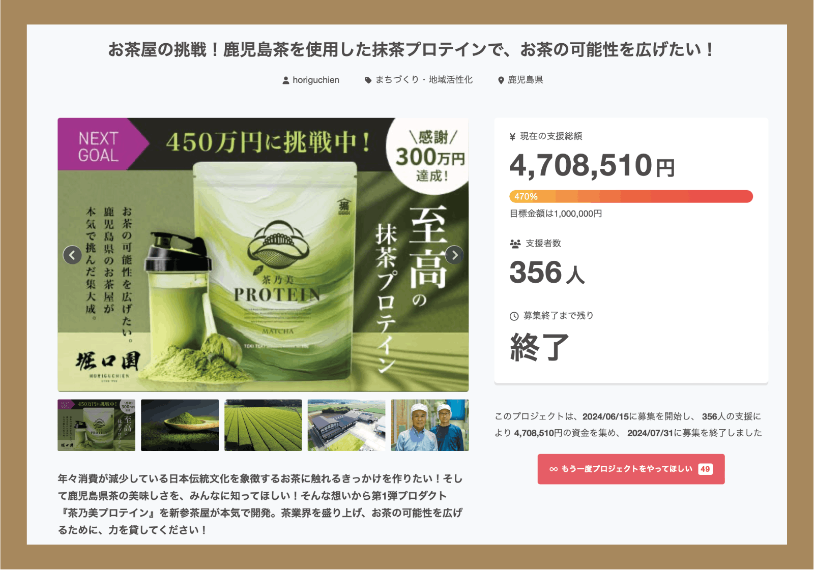The width and height of the screenshot is (814, 570).
Task: Open the horiguchien profile link
Action: (x=316, y=80)
